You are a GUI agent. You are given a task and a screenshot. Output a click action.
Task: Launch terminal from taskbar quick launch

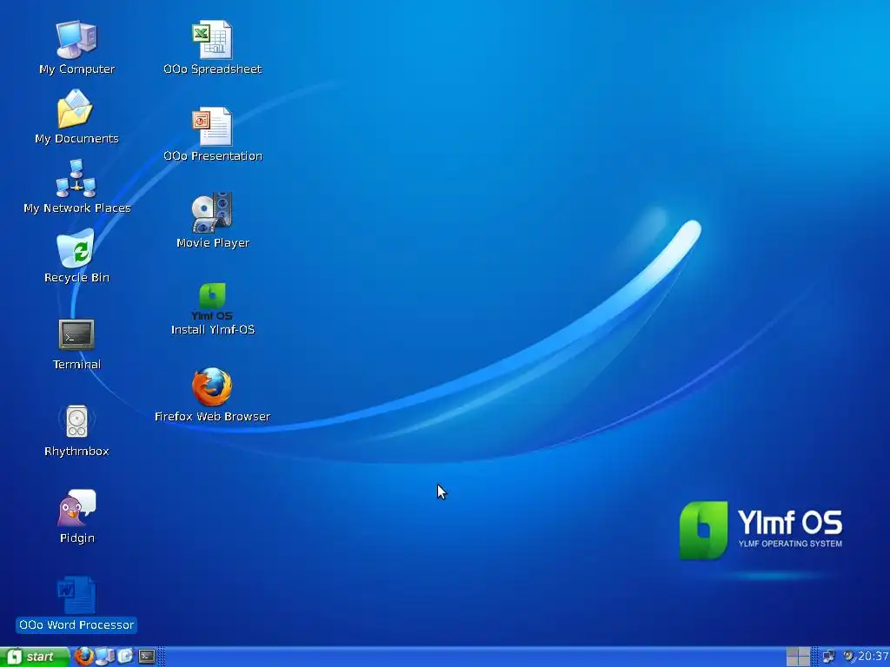147,657
